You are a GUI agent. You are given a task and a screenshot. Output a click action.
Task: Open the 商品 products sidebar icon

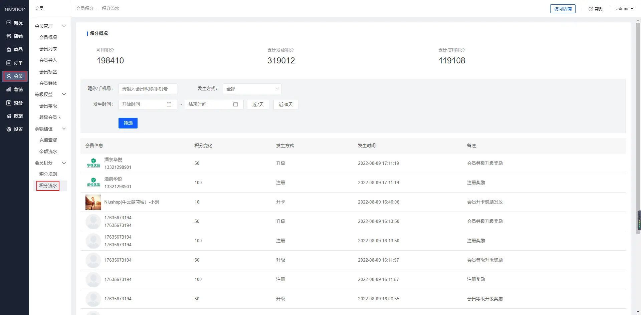[x=9, y=49]
